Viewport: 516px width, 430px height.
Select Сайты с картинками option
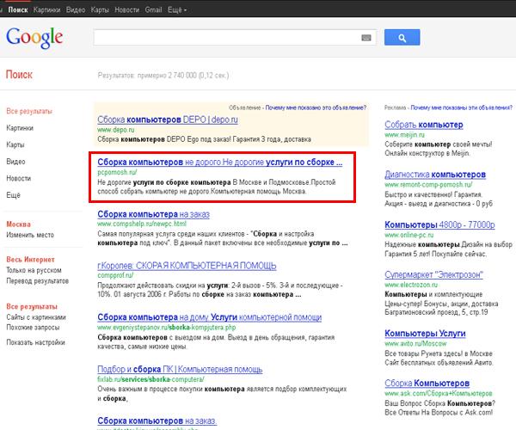coord(36,317)
